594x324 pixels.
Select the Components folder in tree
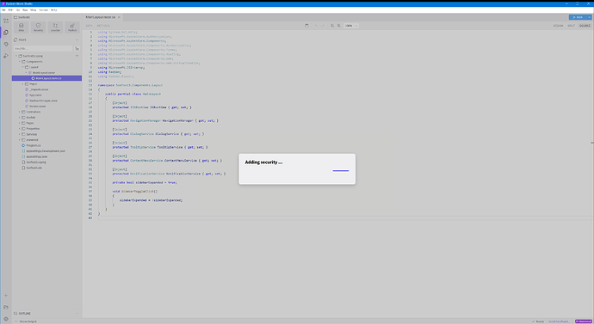tap(34, 62)
